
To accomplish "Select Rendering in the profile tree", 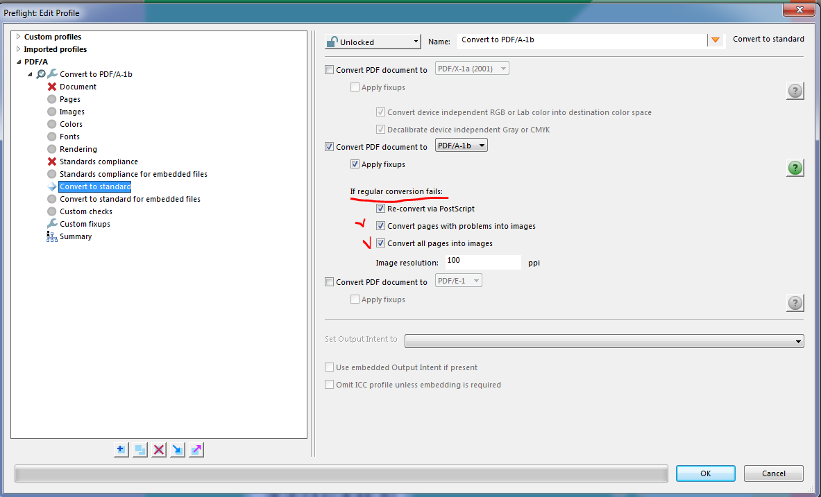I will (78, 149).
